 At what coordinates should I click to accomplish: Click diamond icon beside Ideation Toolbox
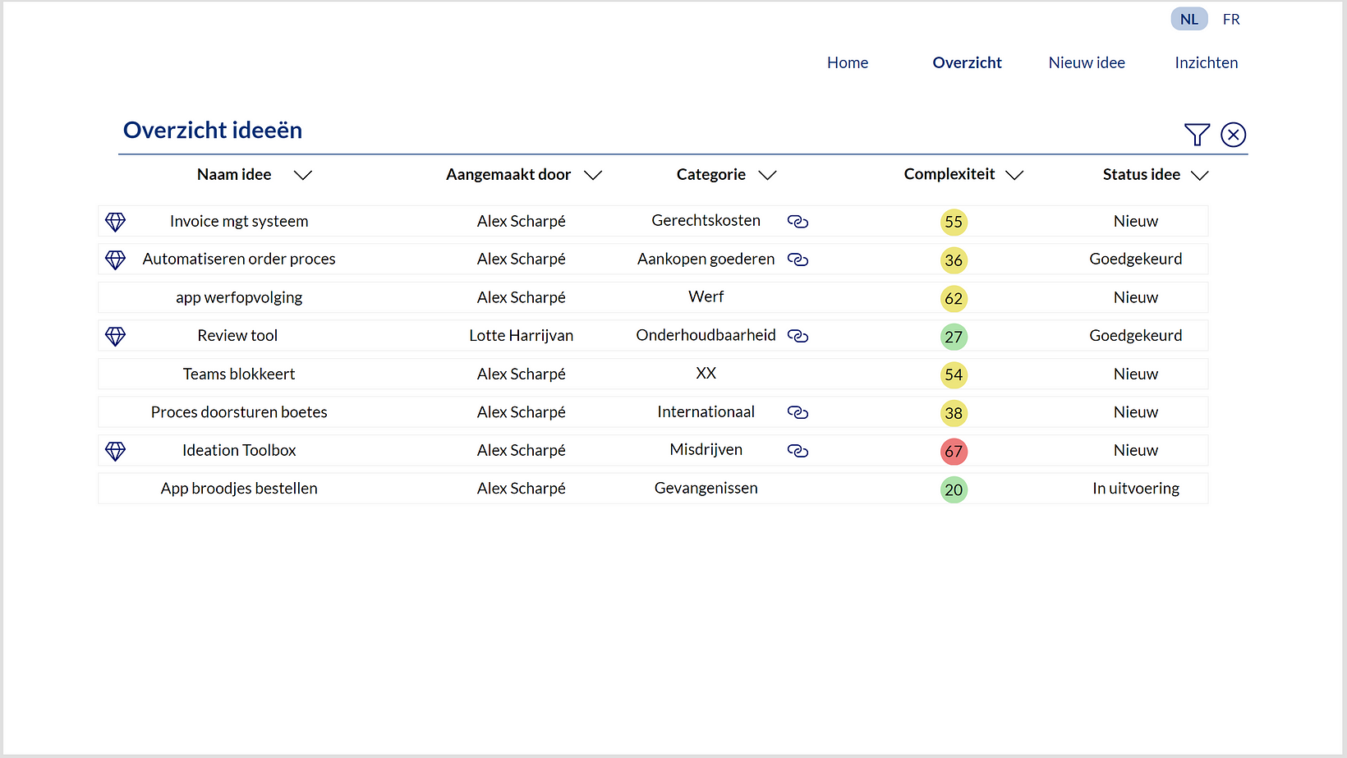click(116, 451)
